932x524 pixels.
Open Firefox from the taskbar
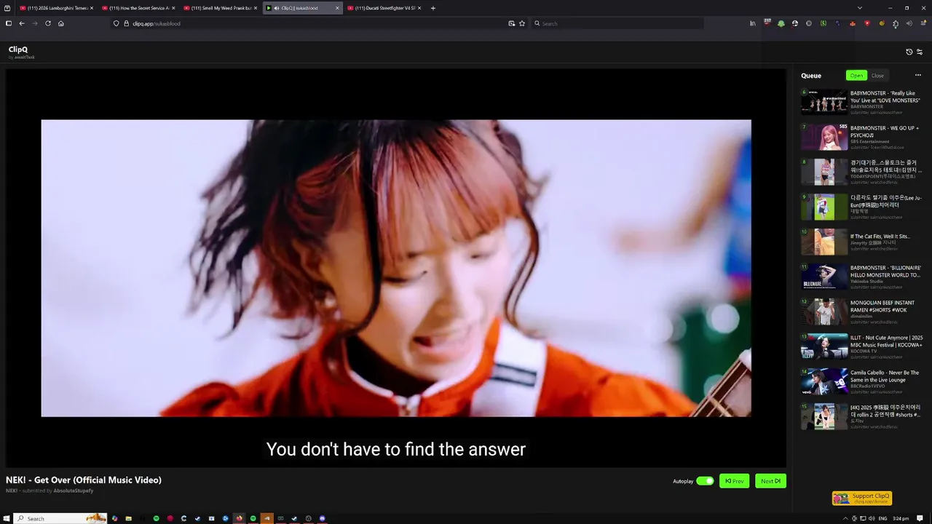tap(239, 518)
